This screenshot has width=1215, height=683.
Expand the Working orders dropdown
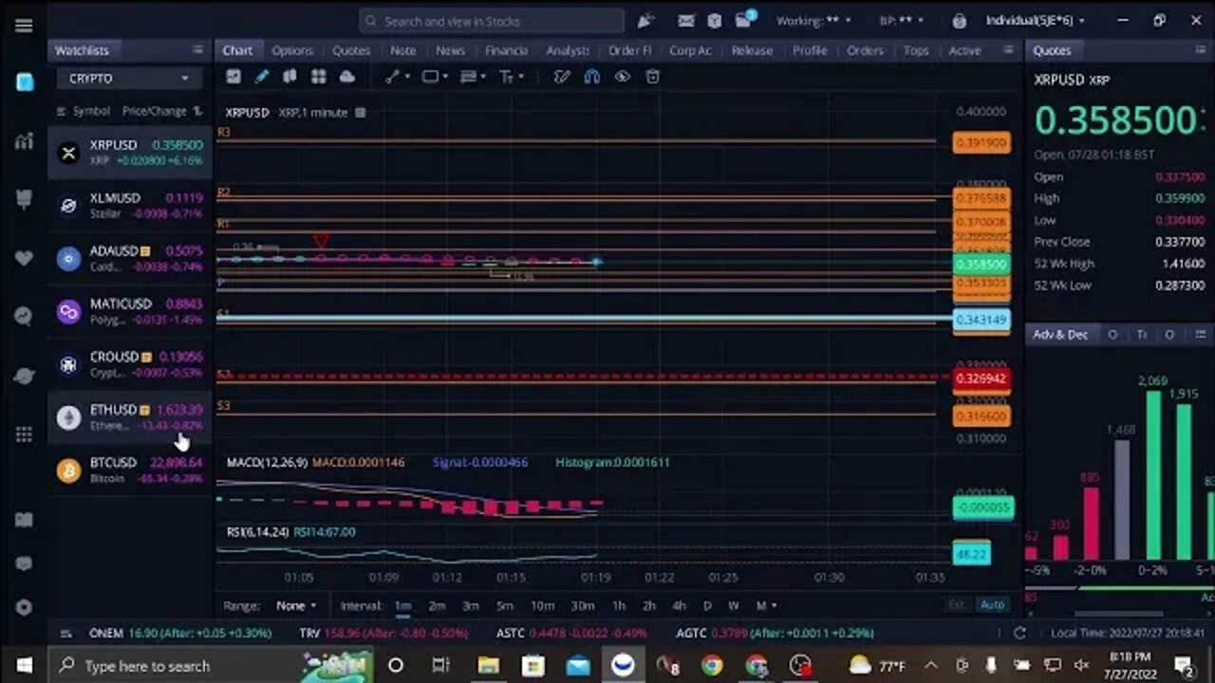tap(813, 21)
